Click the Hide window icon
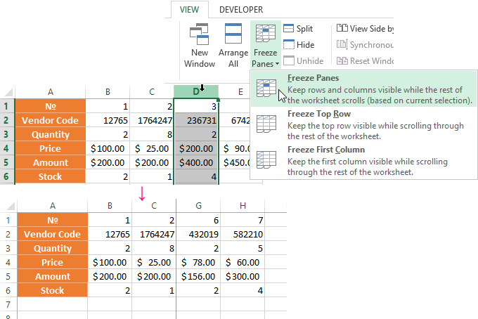The image size is (478, 319). tap(290, 45)
